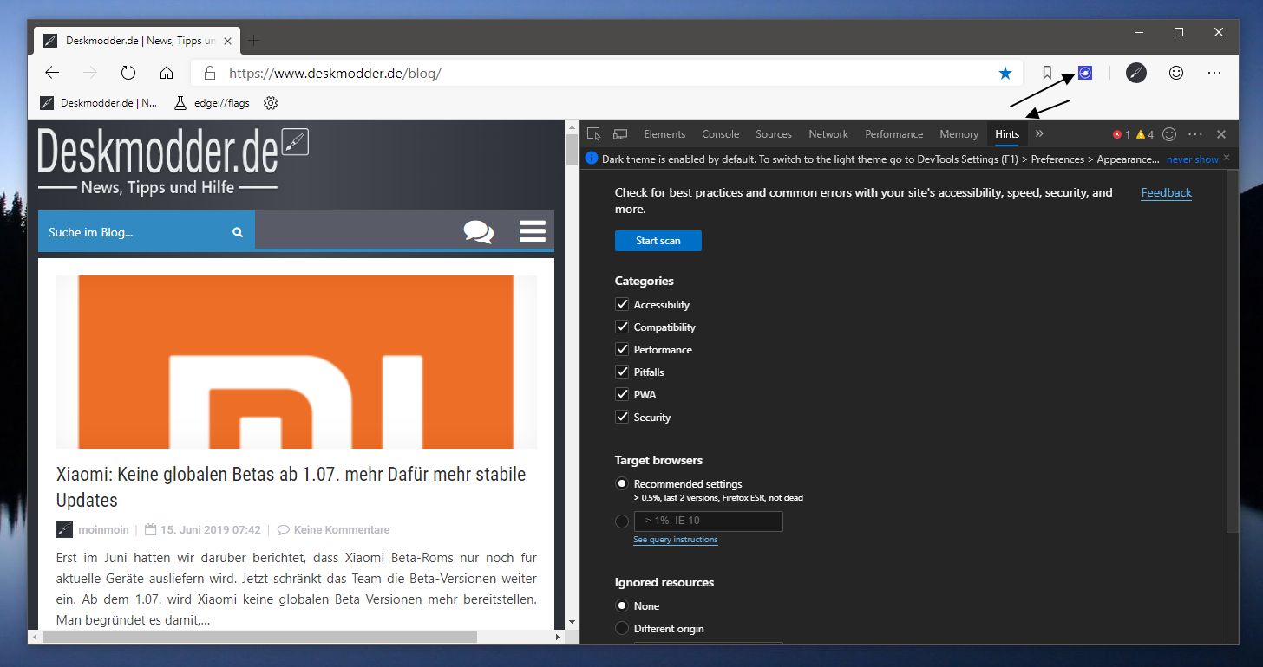
Task: Toggle device emulation in DevTools
Action: point(620,134)
